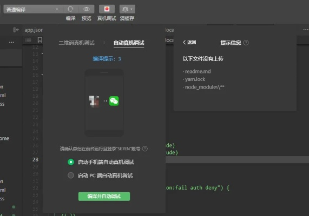Click the 编译 refresh icon
This screenshot has width=309, height=216.
[70, 9]
